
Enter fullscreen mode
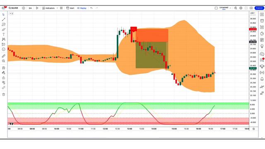point(246,8)
